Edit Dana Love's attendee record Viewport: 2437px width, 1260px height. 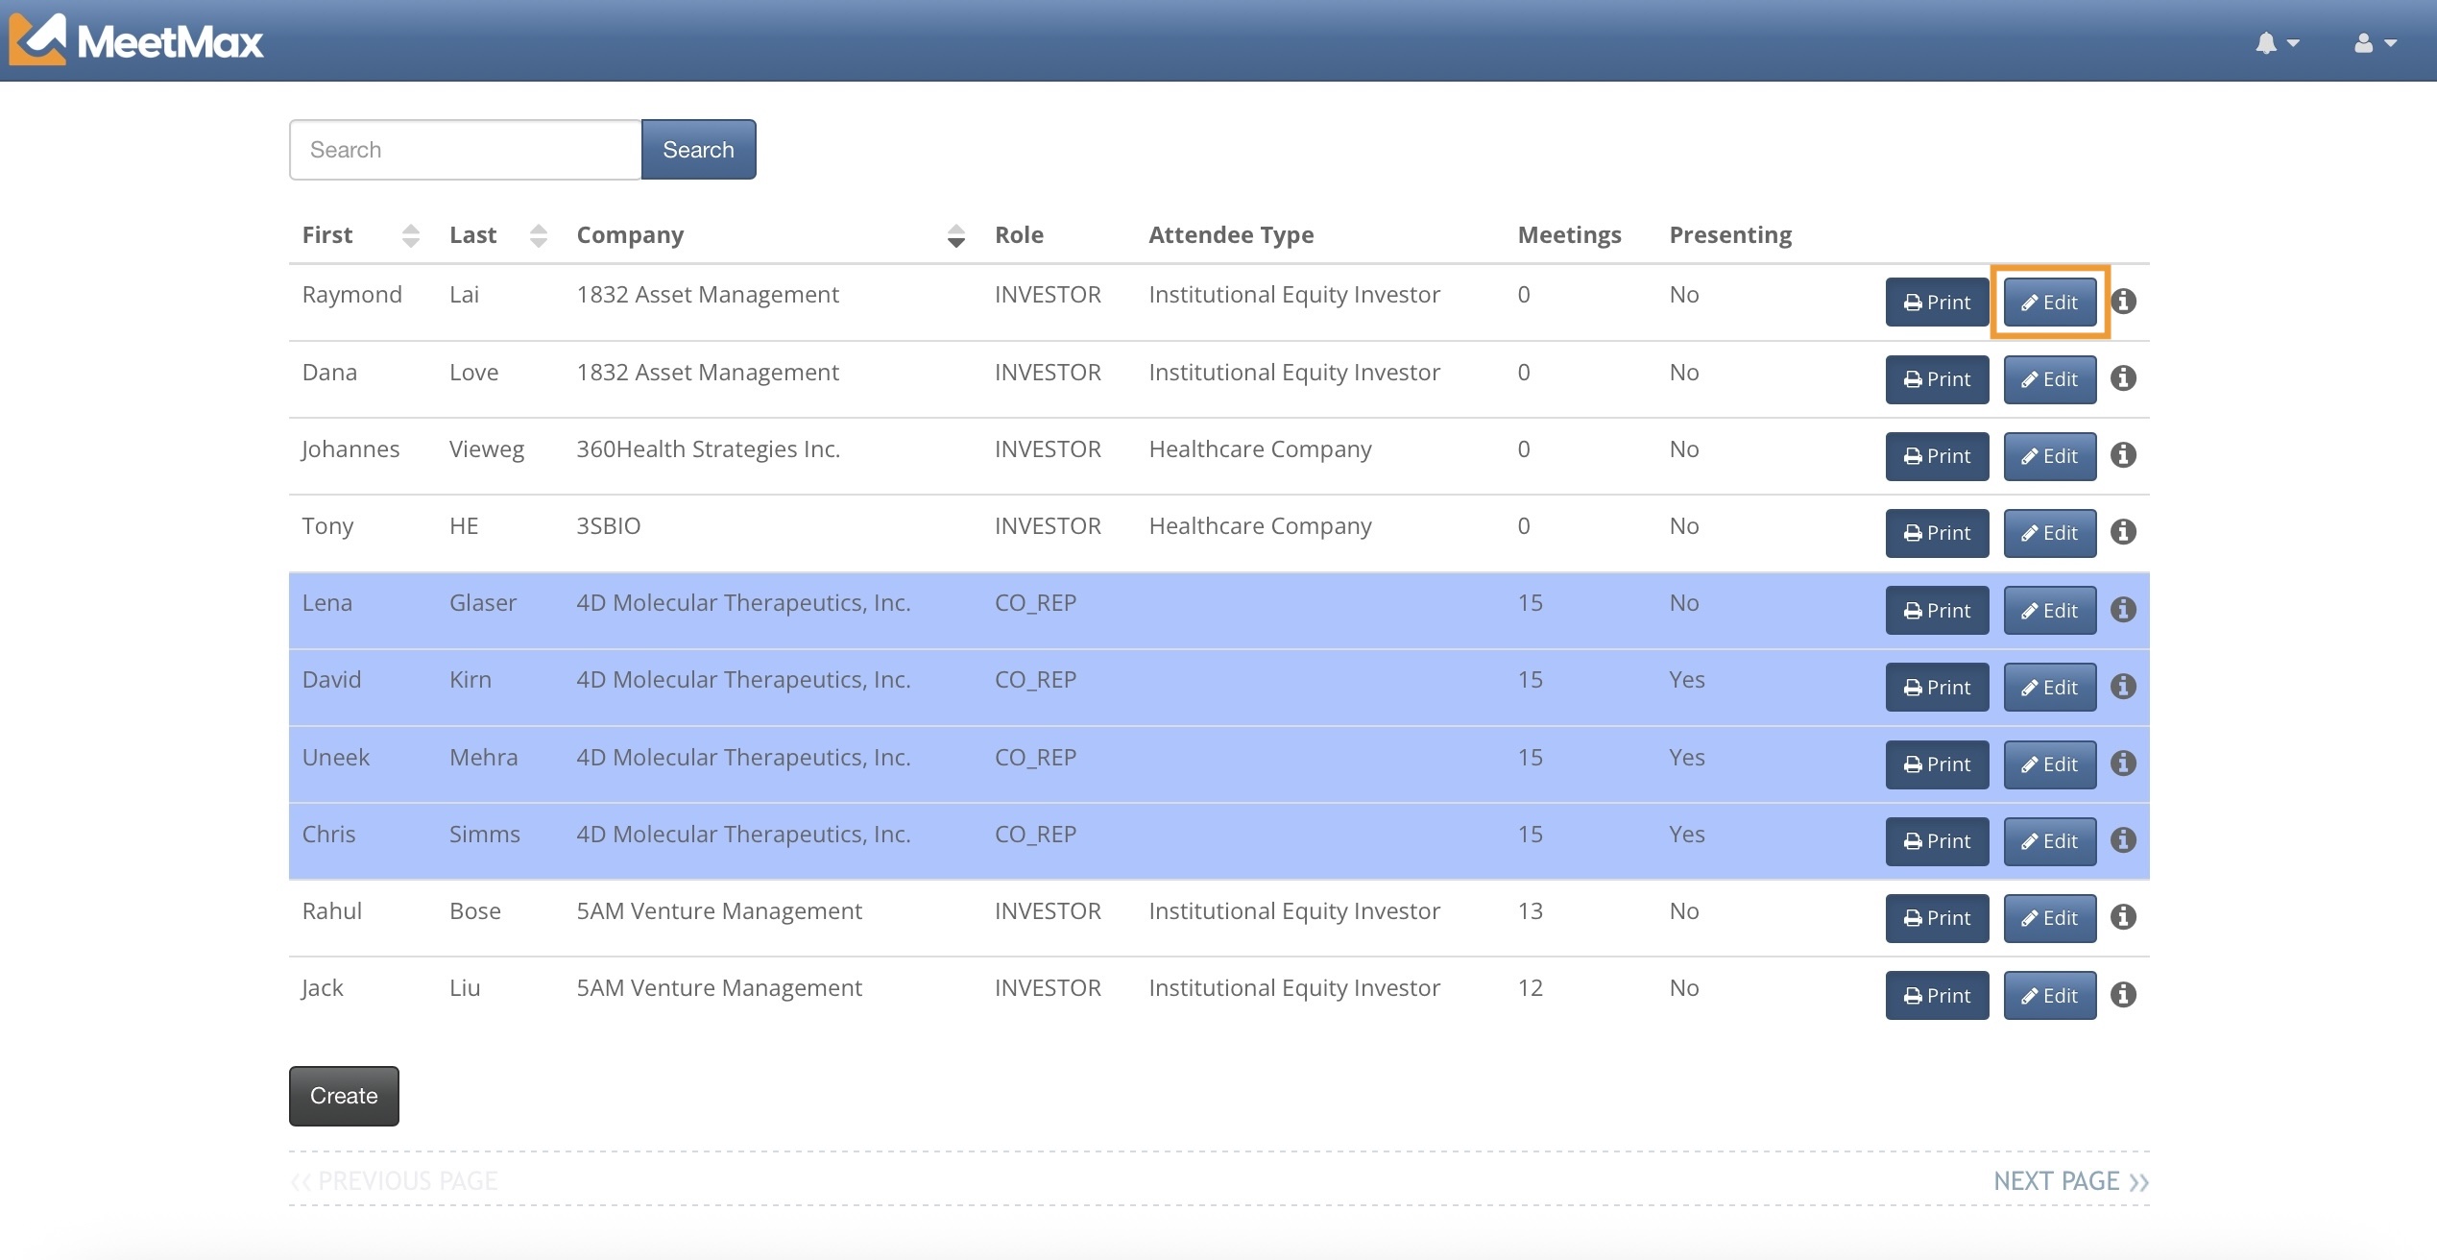2049,379
